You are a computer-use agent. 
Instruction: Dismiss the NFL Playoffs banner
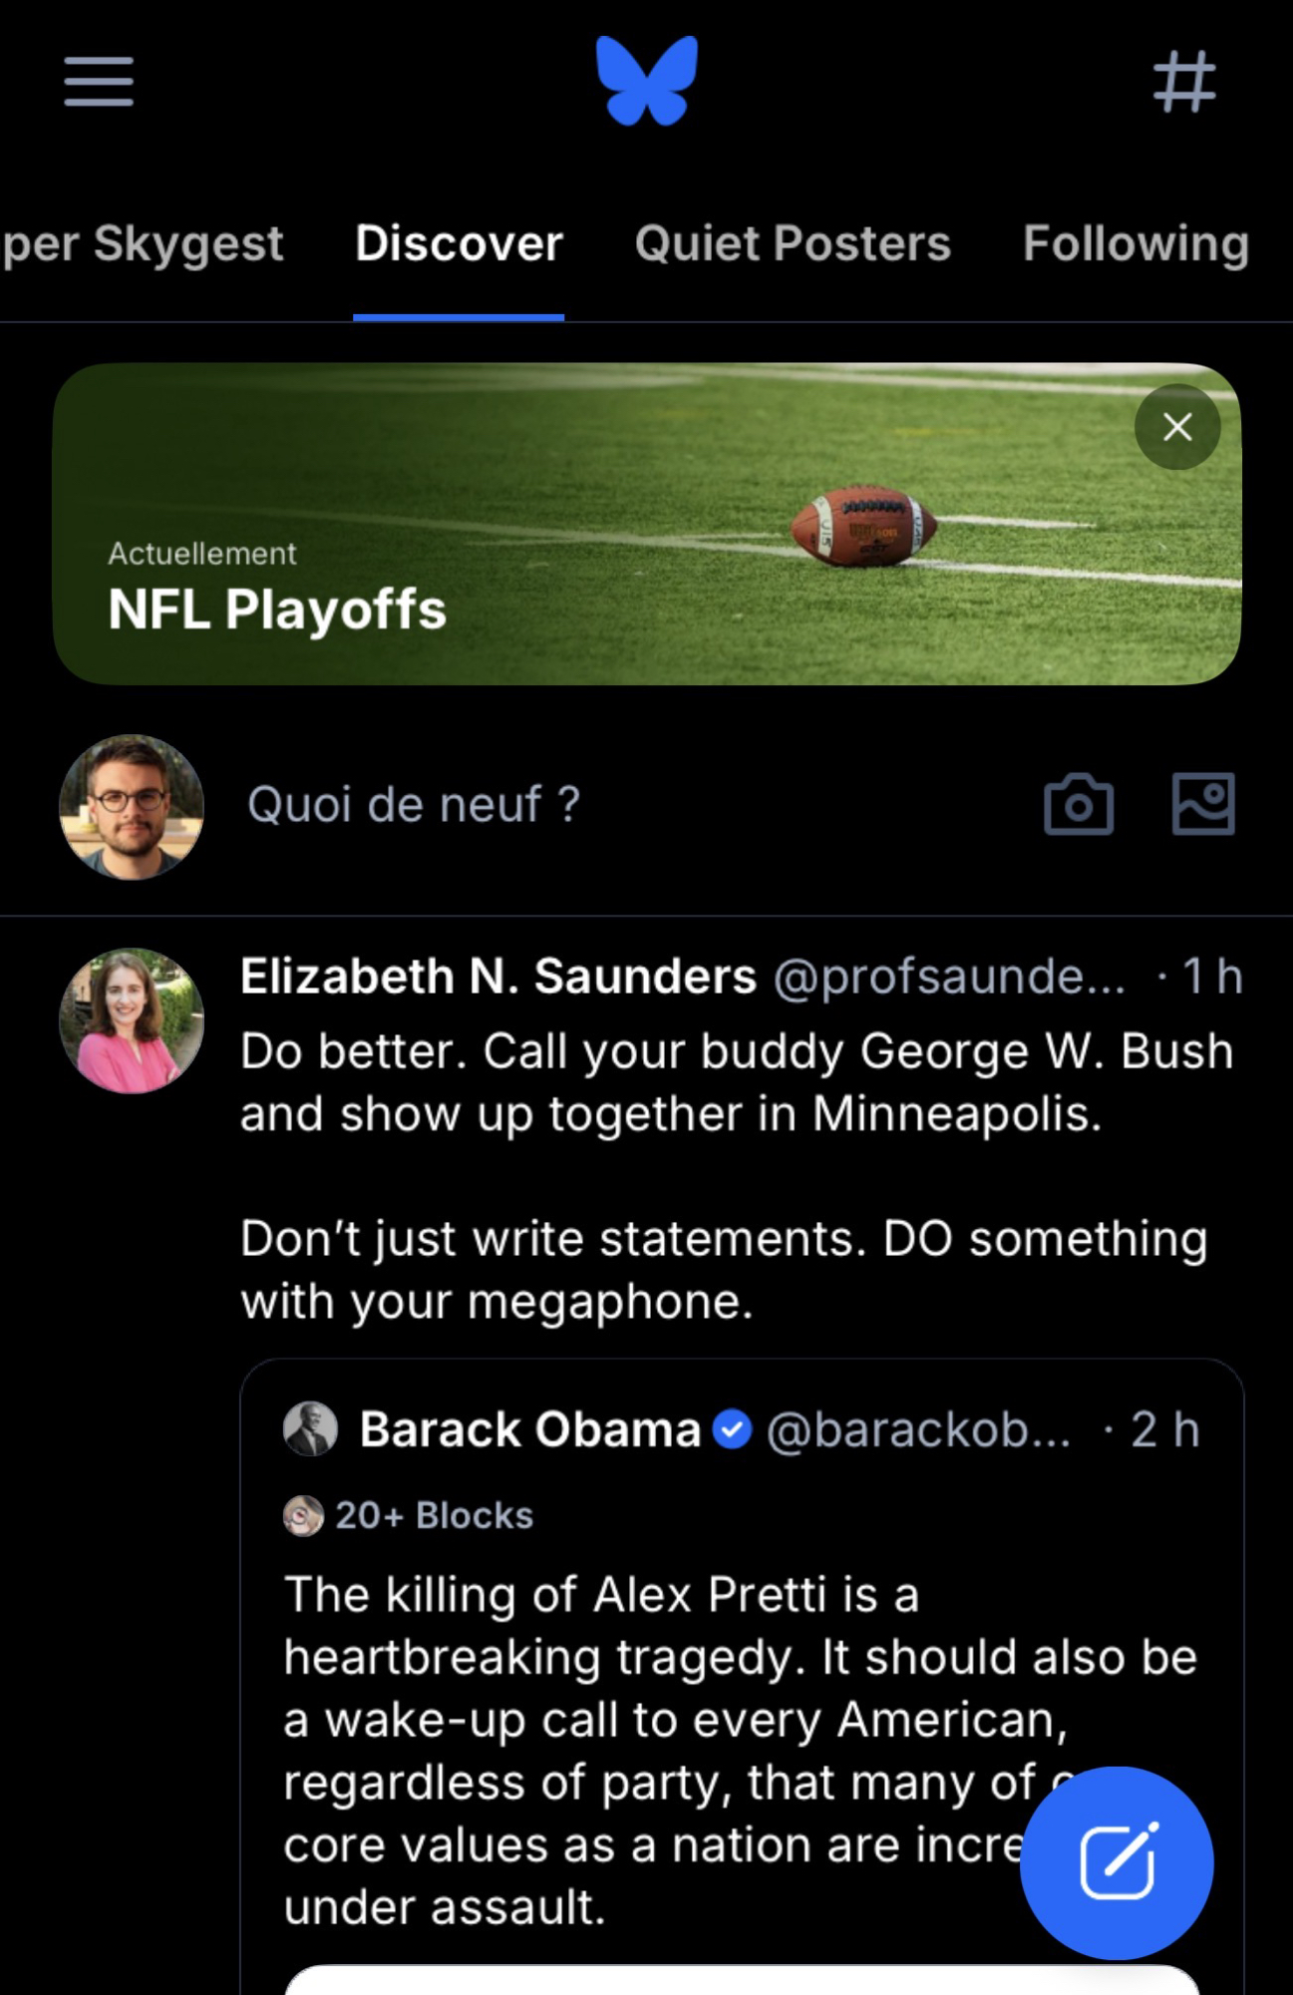pyautogui.click(x=1177, y=427)
